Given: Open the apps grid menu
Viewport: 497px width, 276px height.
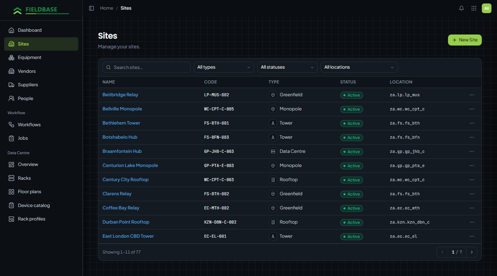Looking at the screenshot, I should (x=474, y=8).
